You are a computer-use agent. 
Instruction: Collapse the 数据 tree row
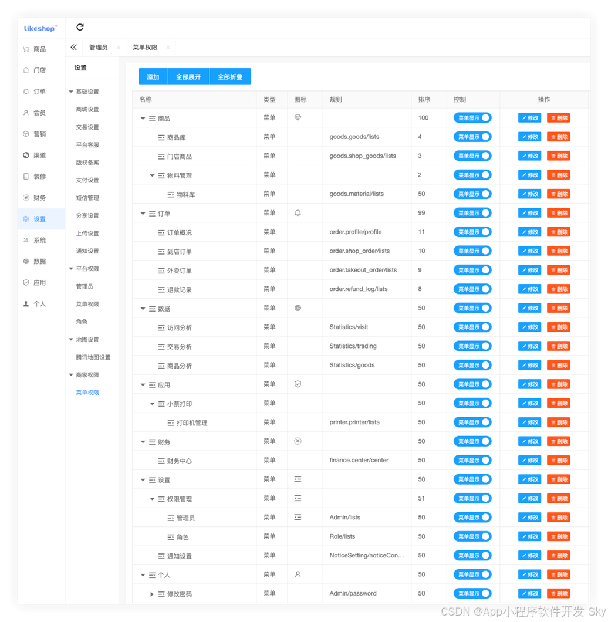point(143,309)
